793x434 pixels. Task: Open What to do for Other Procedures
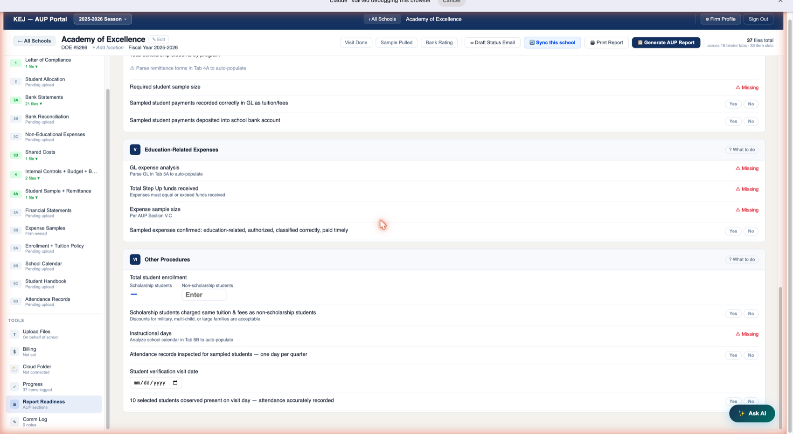click(x=742, y=259)
